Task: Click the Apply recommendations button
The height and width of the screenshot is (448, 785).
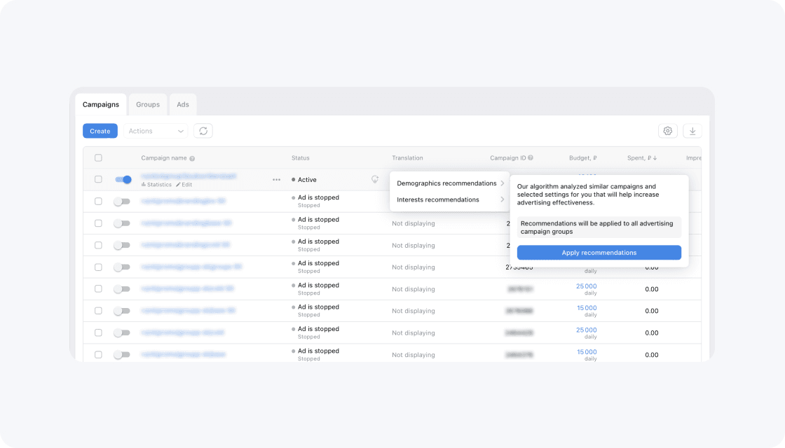Action: coord(599,252)
